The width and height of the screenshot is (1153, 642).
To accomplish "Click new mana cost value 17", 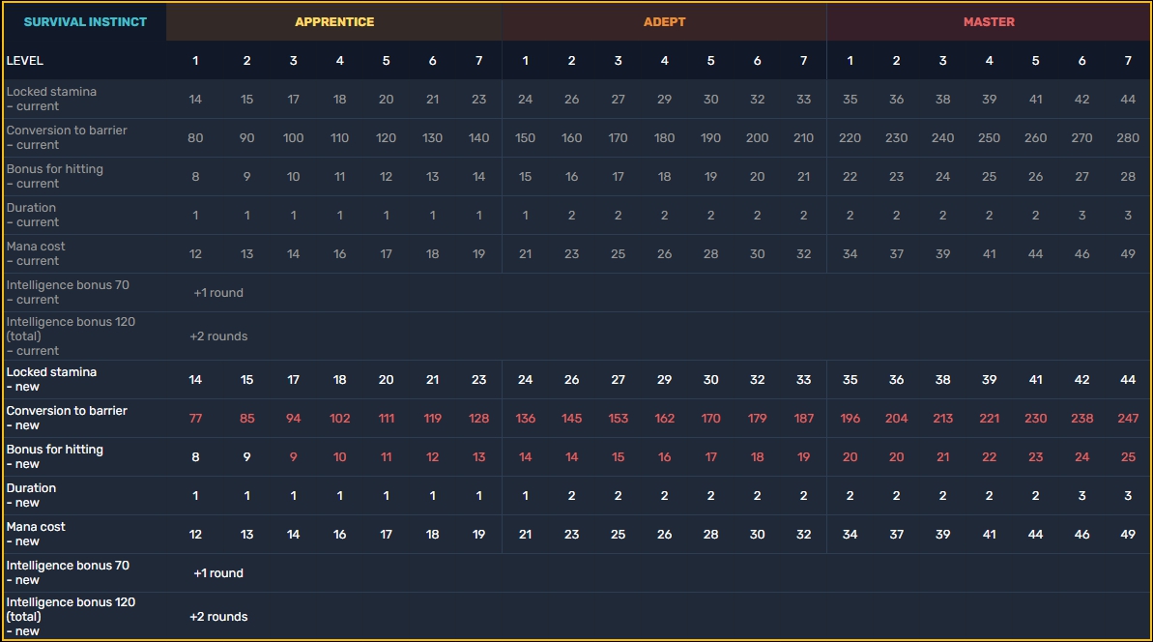I will click(386, 535).
